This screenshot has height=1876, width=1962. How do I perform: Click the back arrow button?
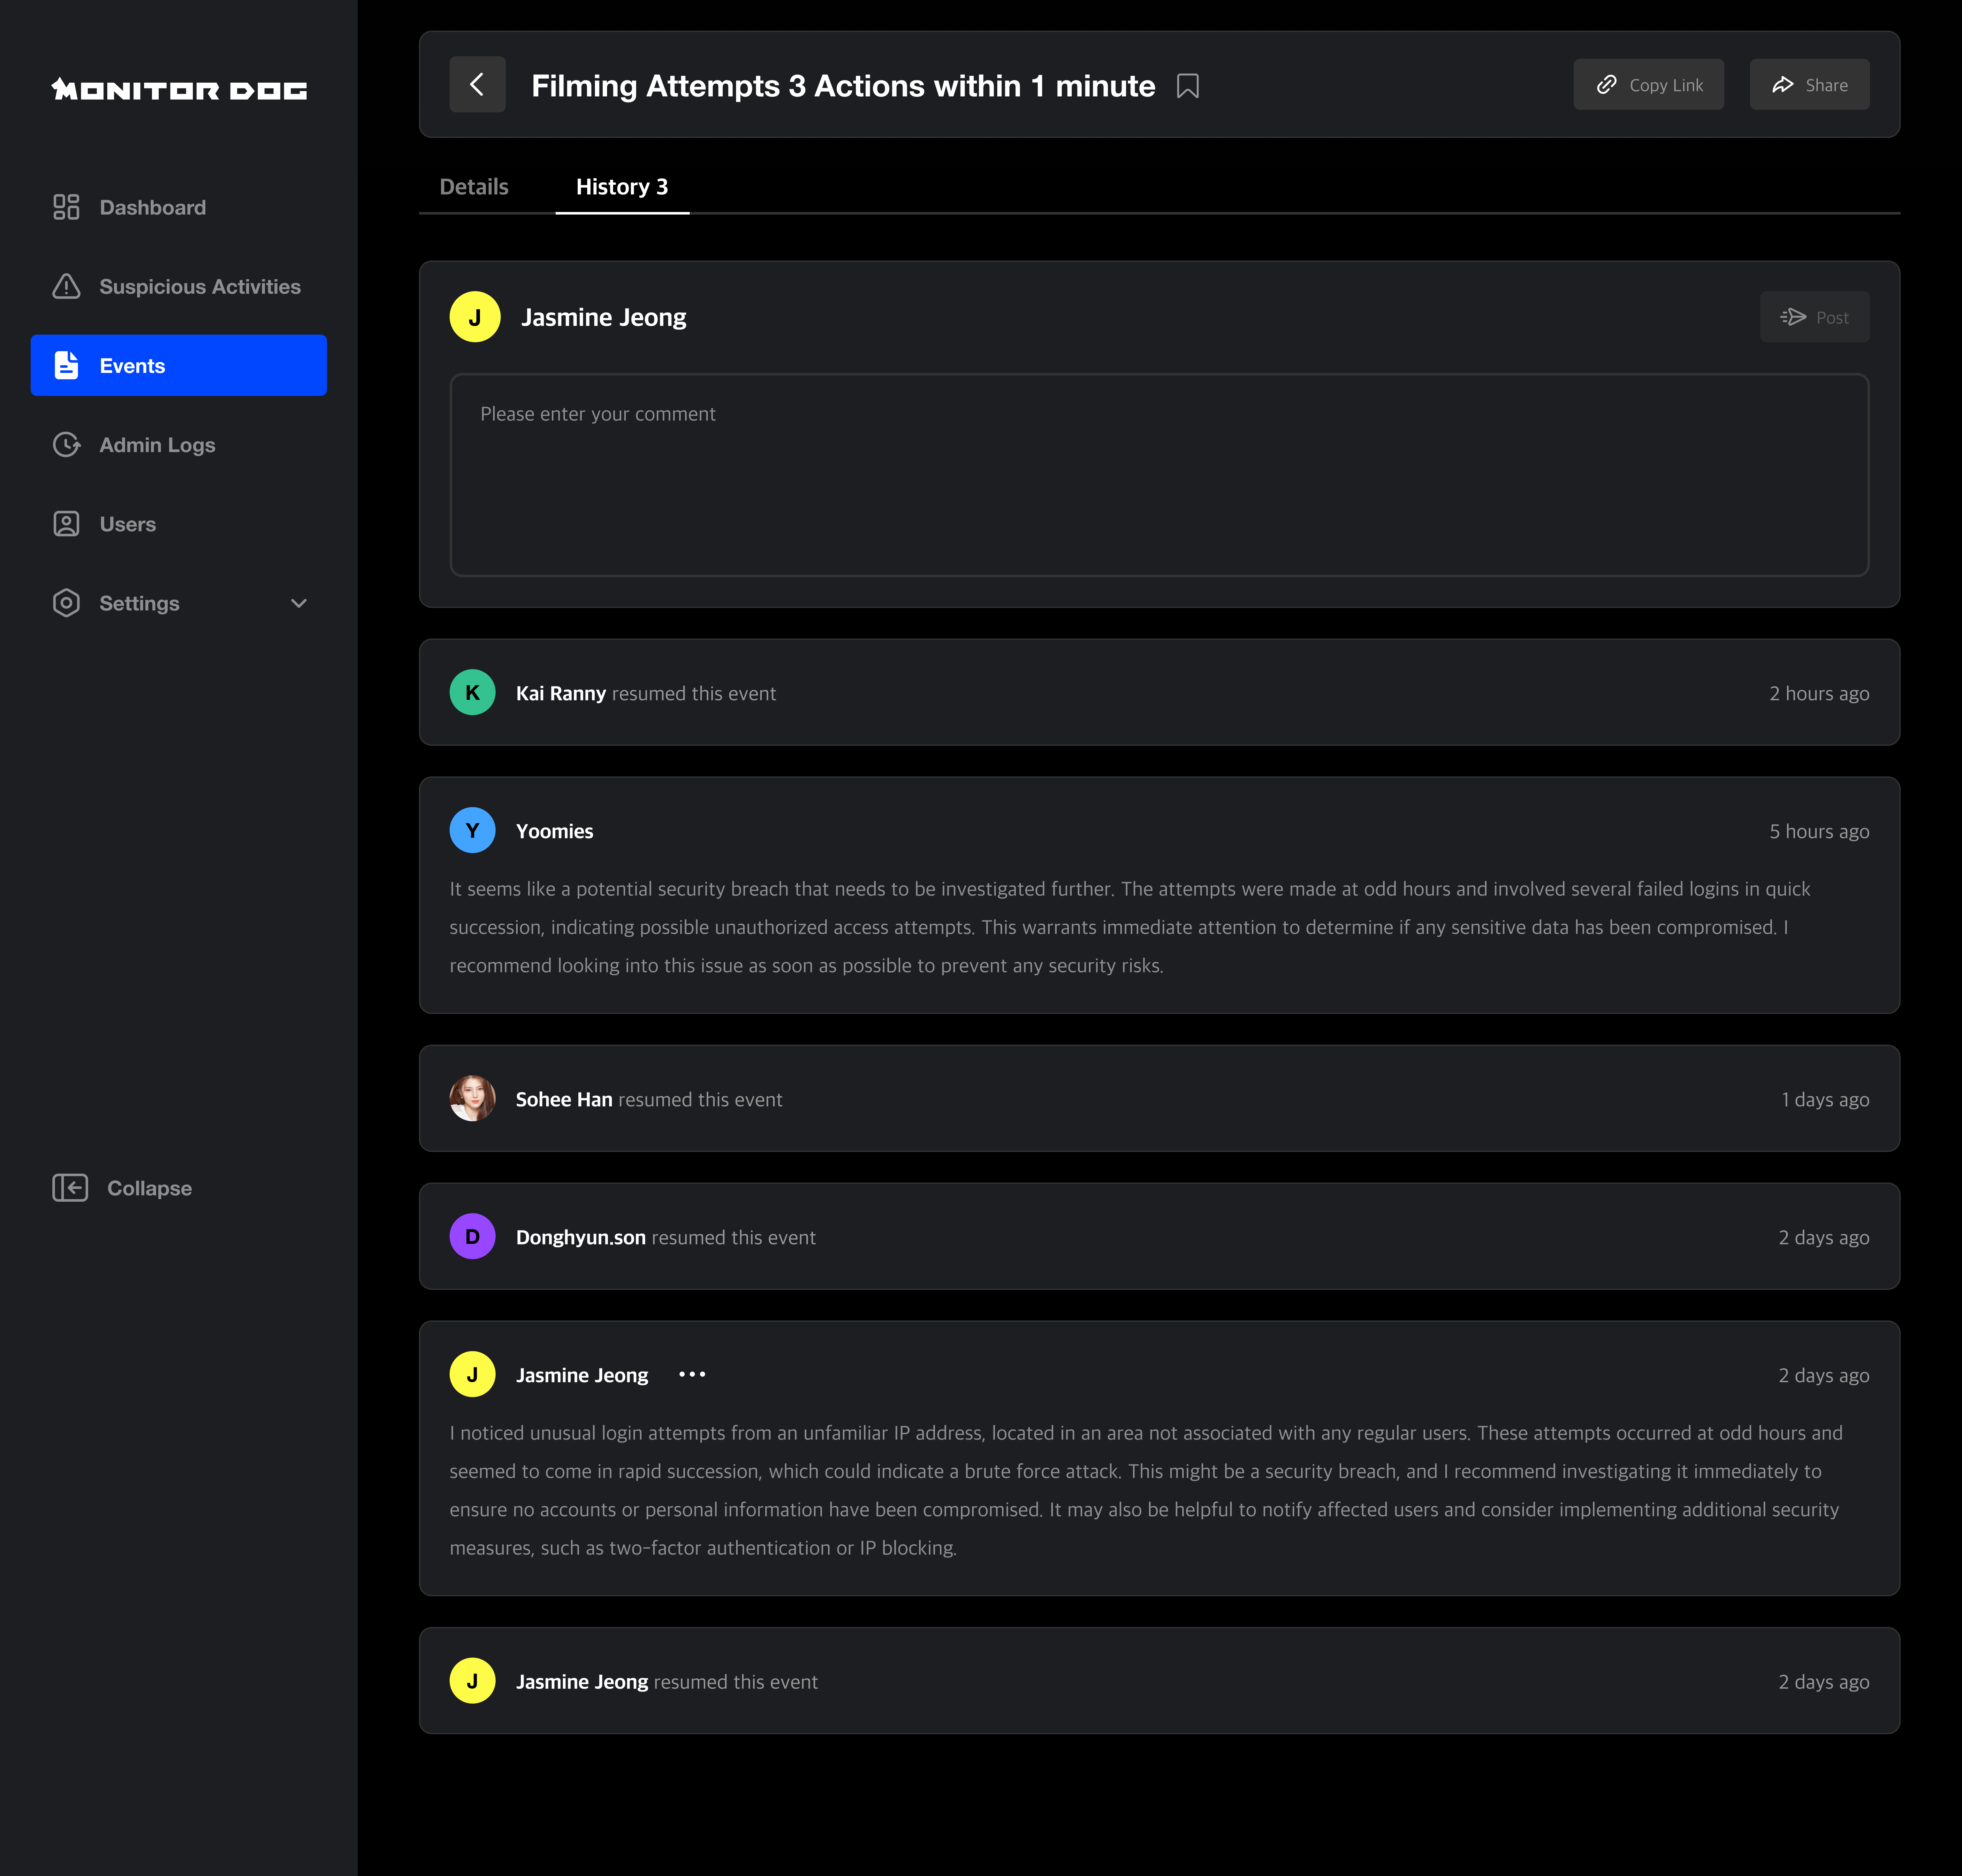tap(477, 85)
